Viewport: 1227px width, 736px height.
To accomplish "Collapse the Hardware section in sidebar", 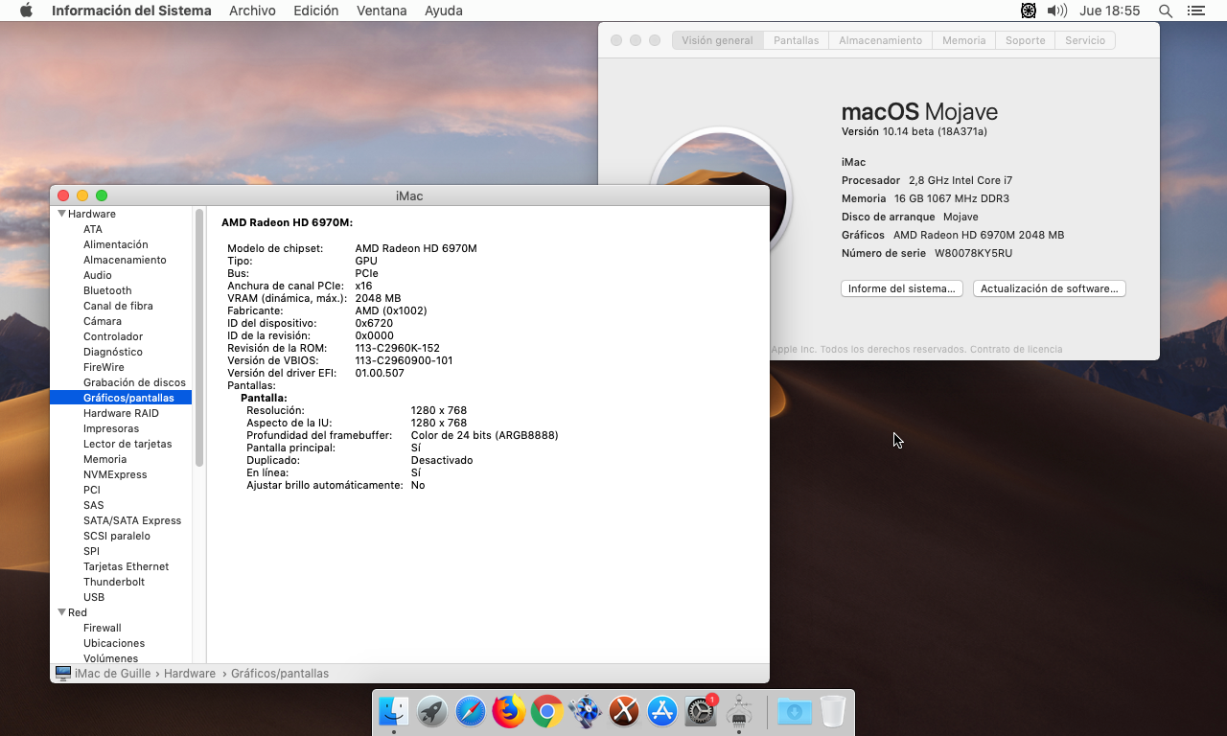I will coord(62,214).
